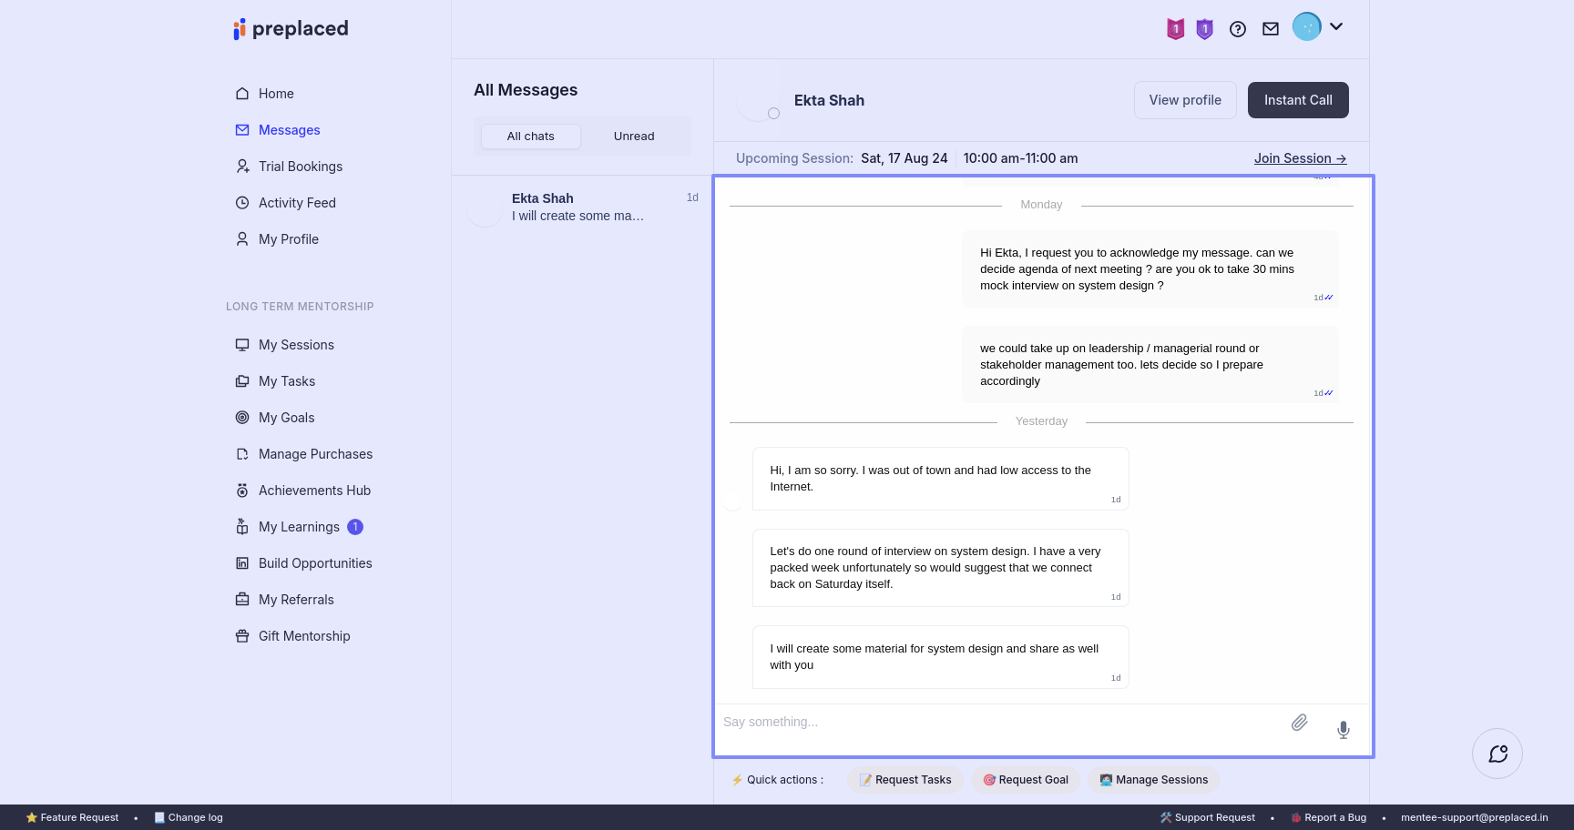Image resolution: width=1574 pixels, height=830 pixels.
Task: Open Messages in the sidebar
Action: (289, 130)
